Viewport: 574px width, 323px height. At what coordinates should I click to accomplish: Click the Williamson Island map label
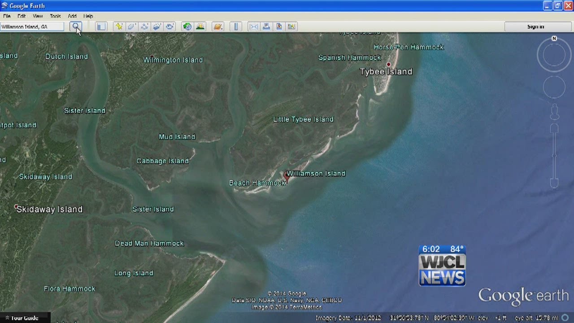[x=316, y=174]
